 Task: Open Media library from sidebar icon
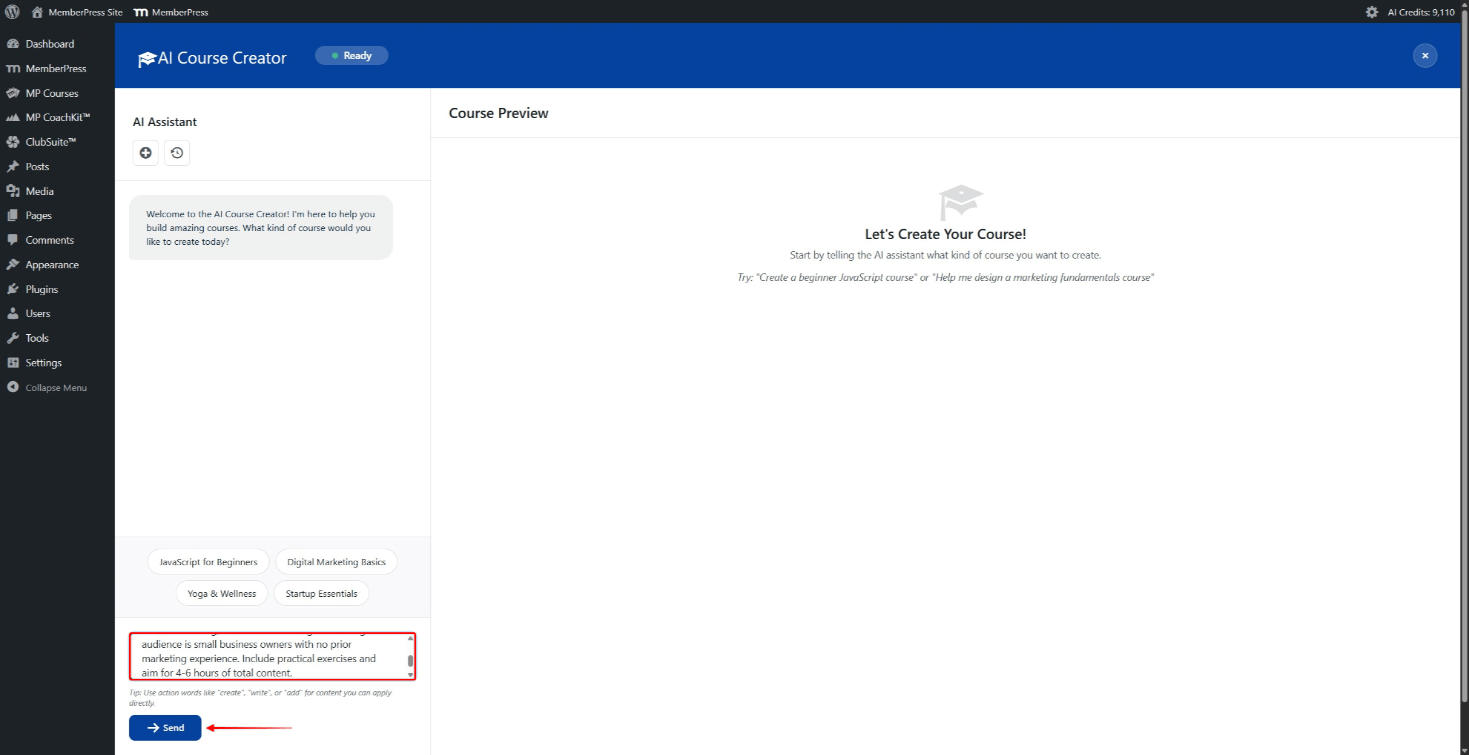tap(14, 191)
